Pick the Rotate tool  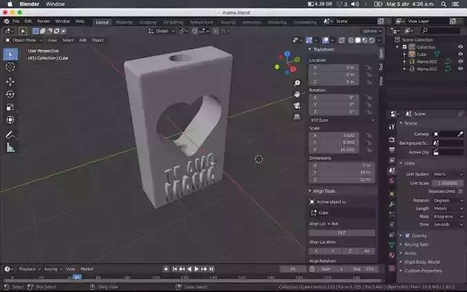[x=10, y=94]
